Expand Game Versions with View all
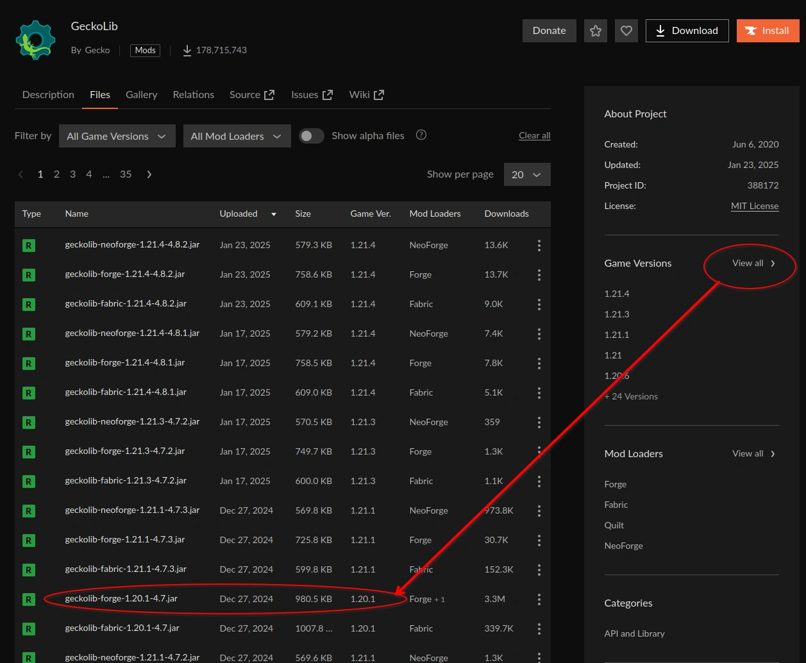 click(754, 264)
